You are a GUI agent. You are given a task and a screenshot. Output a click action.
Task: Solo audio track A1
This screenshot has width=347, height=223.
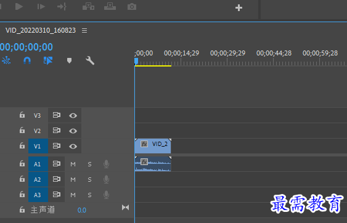click(89, 164)
